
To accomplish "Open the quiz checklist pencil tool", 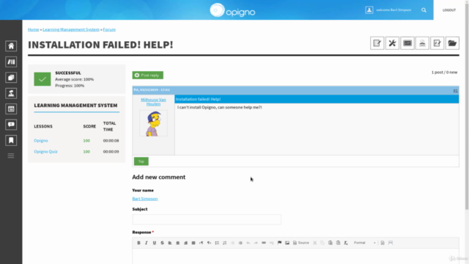I will click(437, 43).
